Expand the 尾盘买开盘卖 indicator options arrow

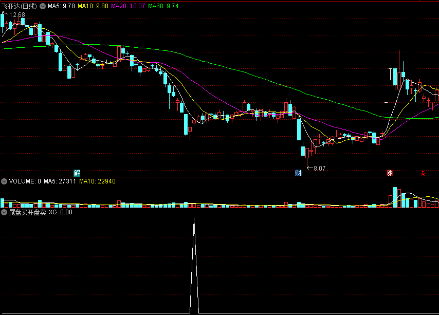pos(4,212)
